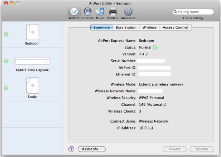The height and width of the screenshot is (157, 221).
Task: Click the AirPort Express Name value Bedroom
Action: (x=146, y=41)
